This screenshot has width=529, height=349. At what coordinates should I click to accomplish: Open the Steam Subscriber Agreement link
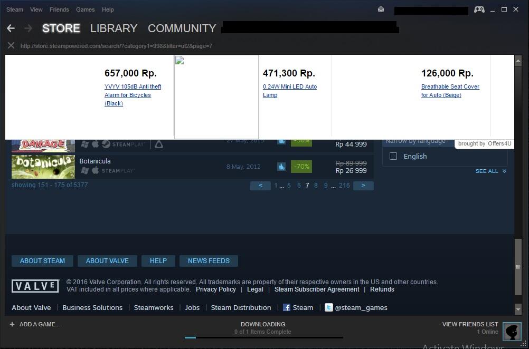click(x=317, y=289)
